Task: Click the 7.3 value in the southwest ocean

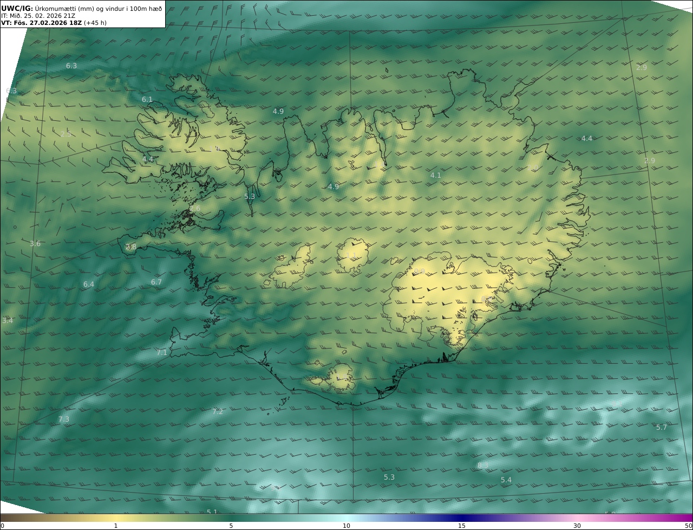Action: pyautogui.click(x=64, y=419)
